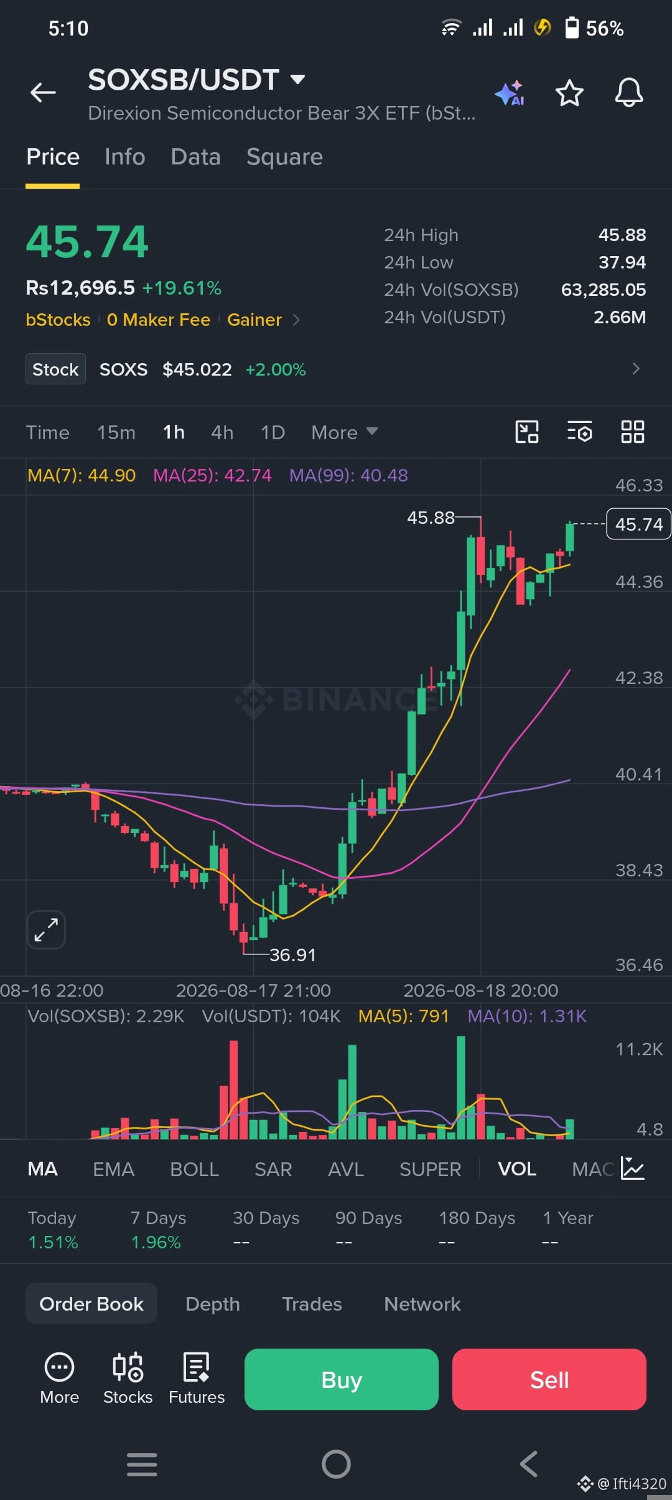The image size is (672, 1500).
Task: Tap the MA(25): 42.74 legend
Action: tap(212, 475)
